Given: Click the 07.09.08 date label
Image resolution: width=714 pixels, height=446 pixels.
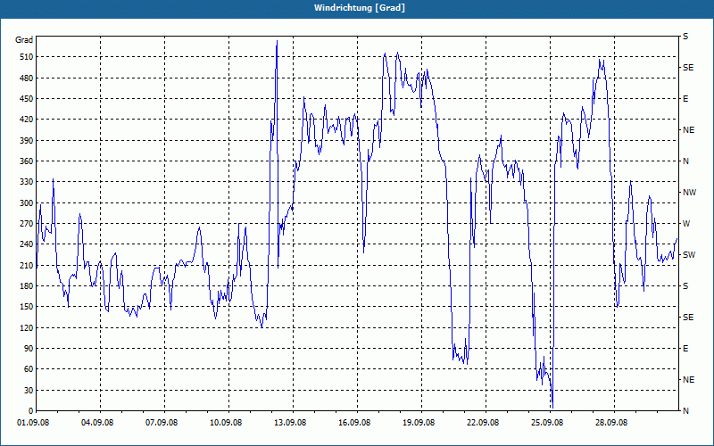Looking at the screenshot, I should click(162, 423).
